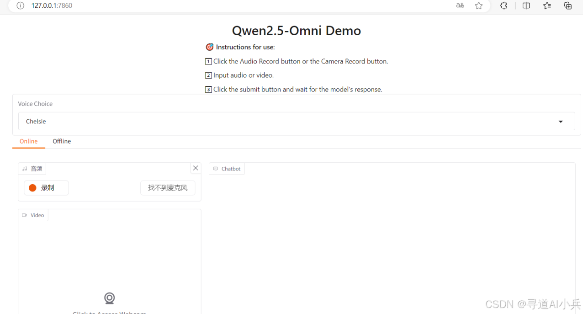
Task: Click the 音频 audio label music note icon
Action: [x=25, y=169]
